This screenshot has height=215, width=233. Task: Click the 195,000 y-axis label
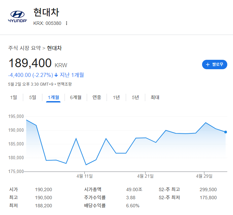click(16, 117)
